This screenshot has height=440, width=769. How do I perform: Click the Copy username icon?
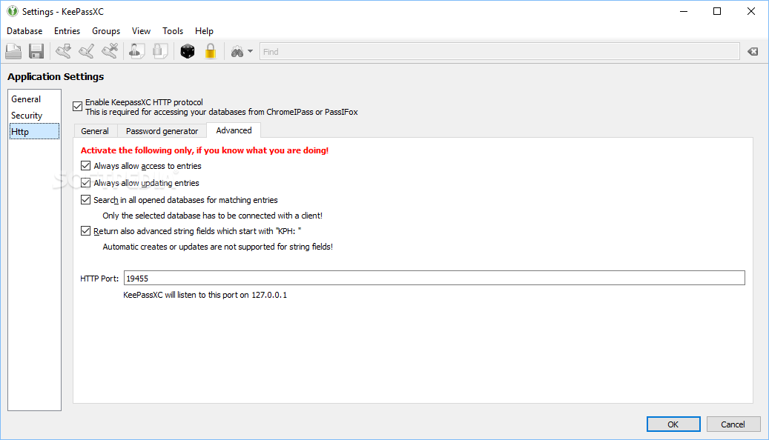(x=137, y=51)
